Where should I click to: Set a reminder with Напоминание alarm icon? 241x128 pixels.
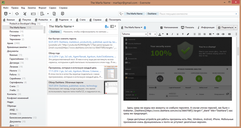(169, 27)
